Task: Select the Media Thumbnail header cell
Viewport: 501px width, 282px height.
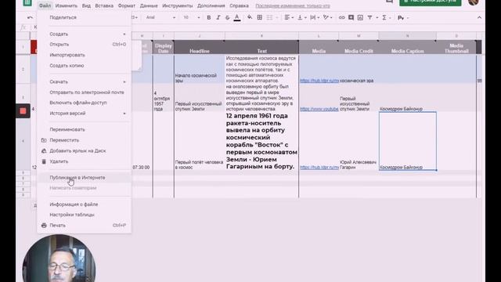Action: 456,47
